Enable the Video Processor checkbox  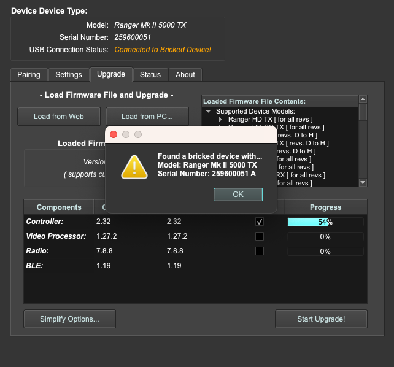pos(260,236)
